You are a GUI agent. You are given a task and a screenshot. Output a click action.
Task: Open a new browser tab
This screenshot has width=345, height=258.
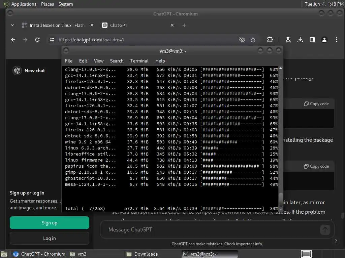(x=184, y=25)
